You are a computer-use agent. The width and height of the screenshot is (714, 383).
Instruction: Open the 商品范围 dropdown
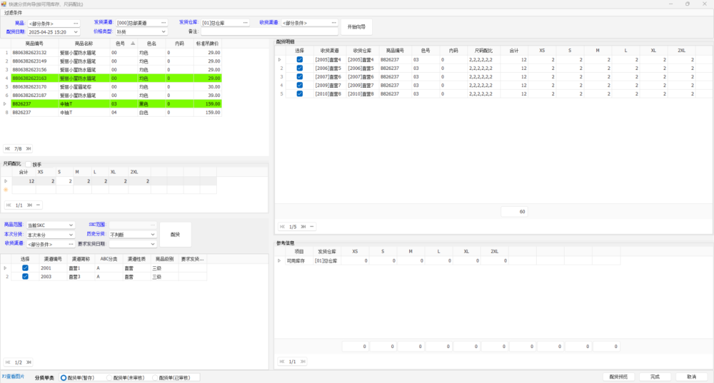[x=71, y=225]
